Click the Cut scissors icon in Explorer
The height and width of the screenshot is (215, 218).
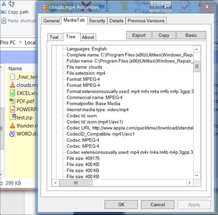click(3, 3)
